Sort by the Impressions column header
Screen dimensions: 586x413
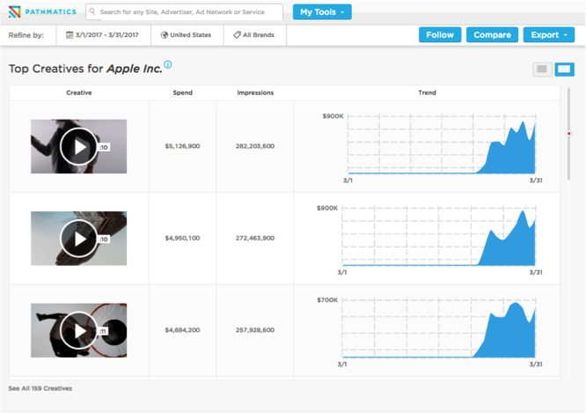click(x=255, y=92)
